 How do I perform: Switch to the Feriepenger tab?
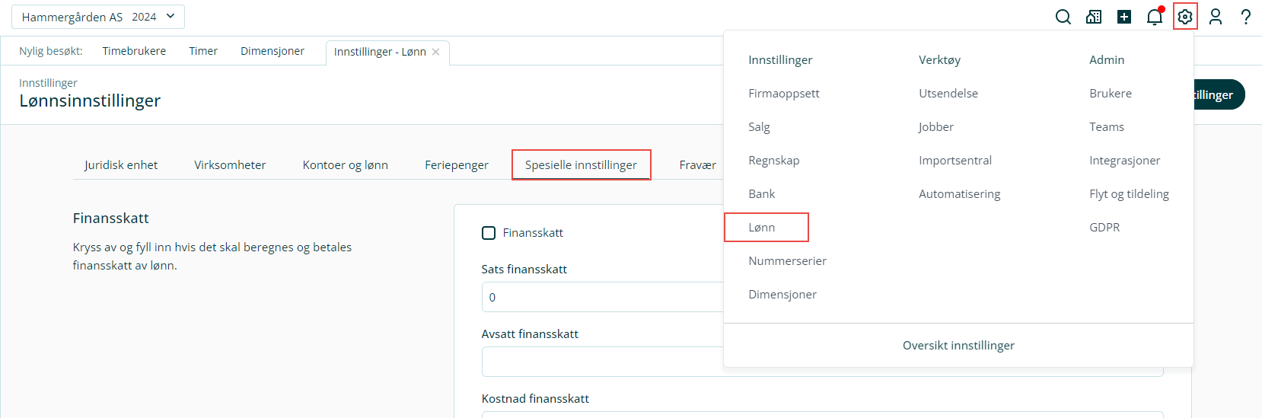[x=457, y=165]
